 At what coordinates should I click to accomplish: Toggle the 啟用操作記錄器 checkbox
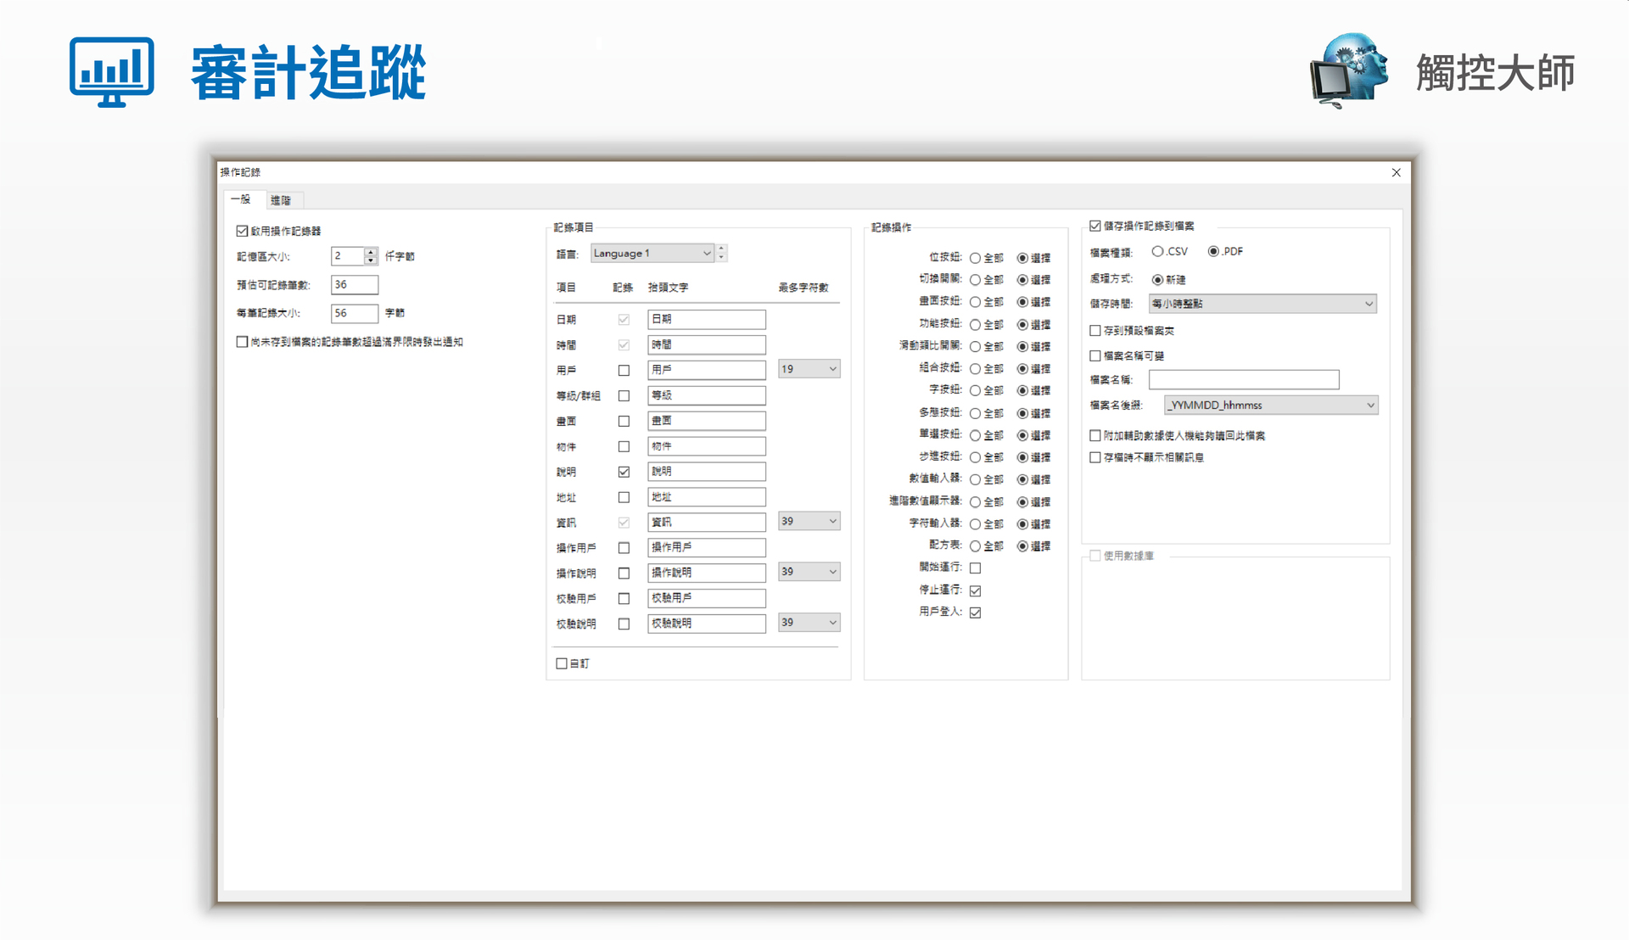pos(243,231)
